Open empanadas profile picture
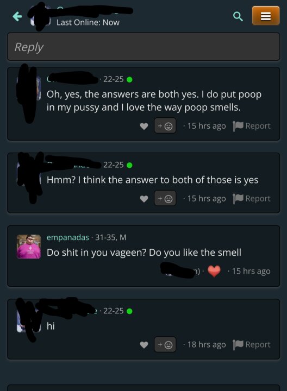Screen dimensions: 287x391 click(x=29, y=247)
